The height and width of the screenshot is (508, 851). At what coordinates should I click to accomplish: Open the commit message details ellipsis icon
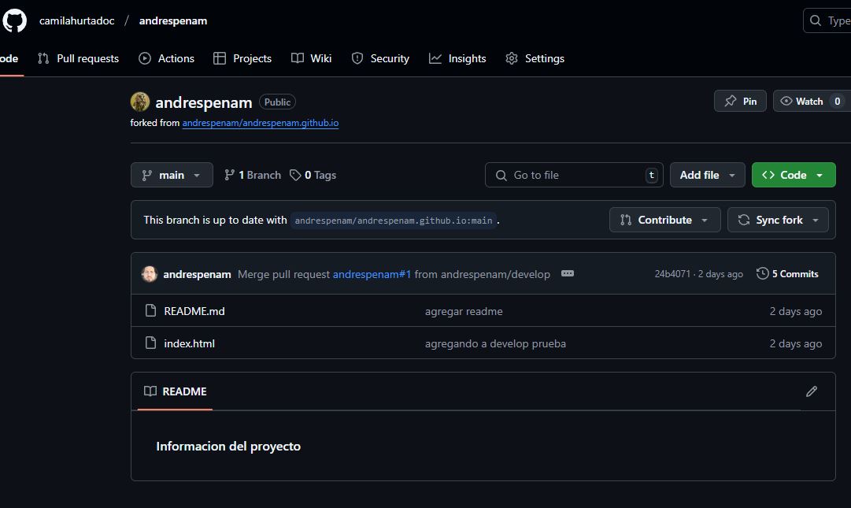tap(567, 273)
